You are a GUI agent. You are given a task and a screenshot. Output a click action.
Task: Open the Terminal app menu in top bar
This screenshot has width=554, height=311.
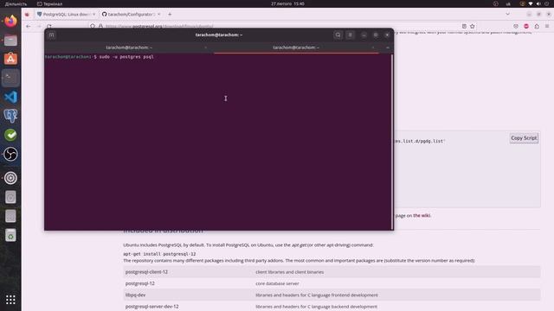tap(50, 3)
